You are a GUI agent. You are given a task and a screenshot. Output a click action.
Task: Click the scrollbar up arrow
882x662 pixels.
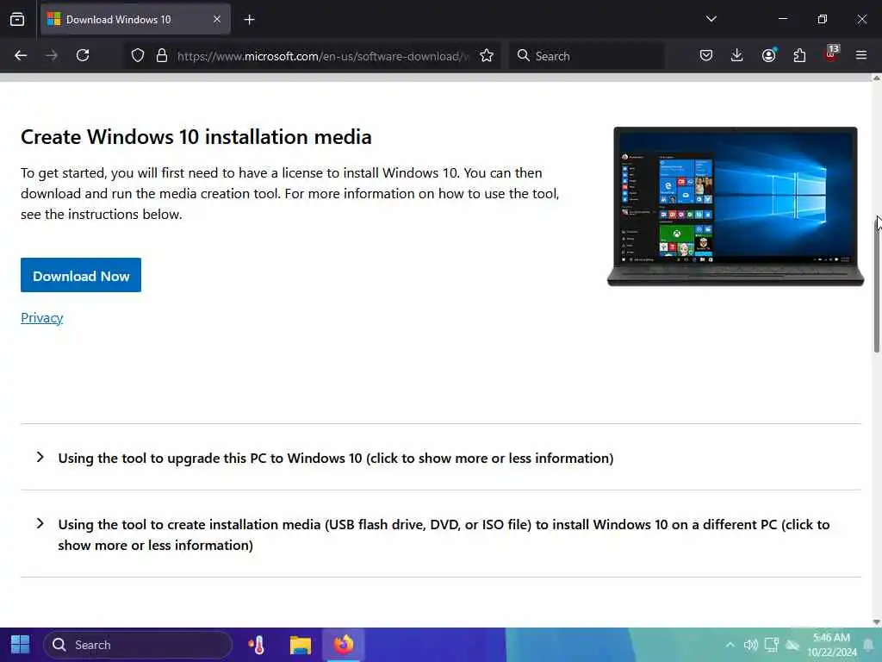coord(876,78)
